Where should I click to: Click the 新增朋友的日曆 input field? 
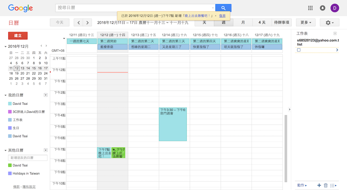click(x=28, y=158)
